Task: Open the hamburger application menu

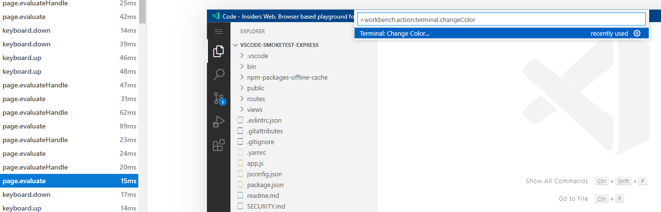Action: point(219,31)
